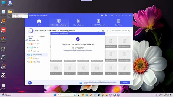Open the More Tools tab
The image size is (173, 97).
[118, 23]
